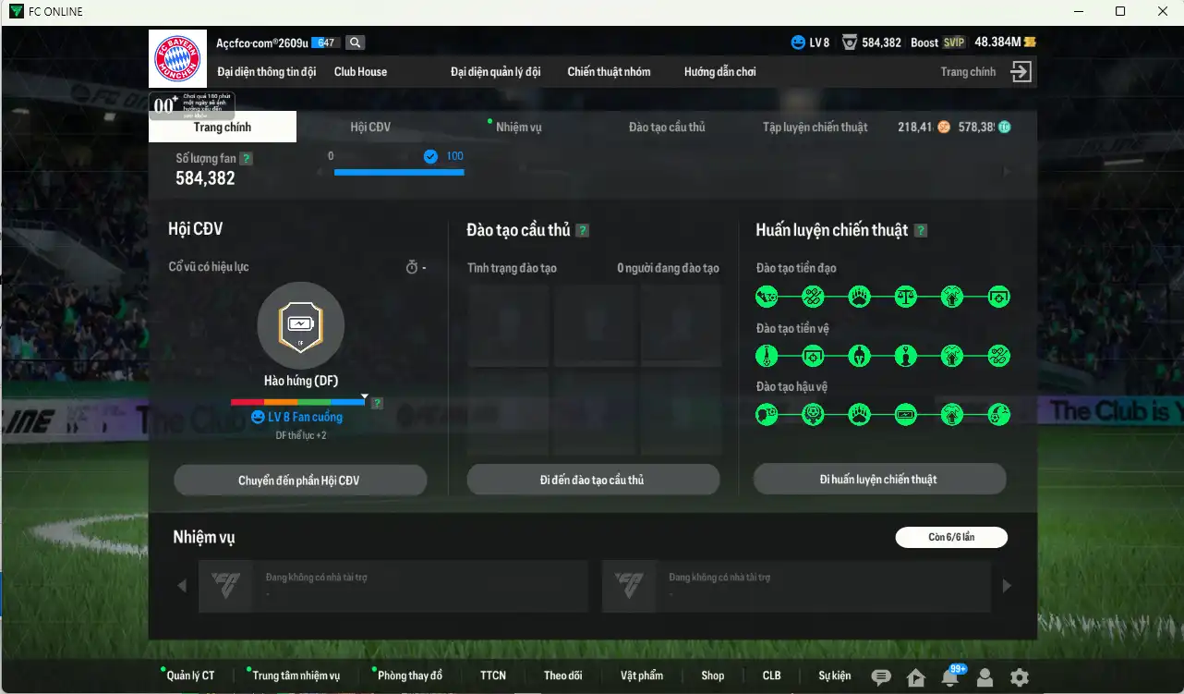Go home using the house icon
Image resolution: width=1184 pixels, height=694 pixels.
(916, 677)
